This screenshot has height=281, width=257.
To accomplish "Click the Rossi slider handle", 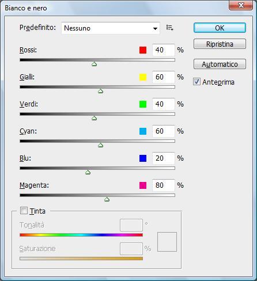I will point(94,64).
